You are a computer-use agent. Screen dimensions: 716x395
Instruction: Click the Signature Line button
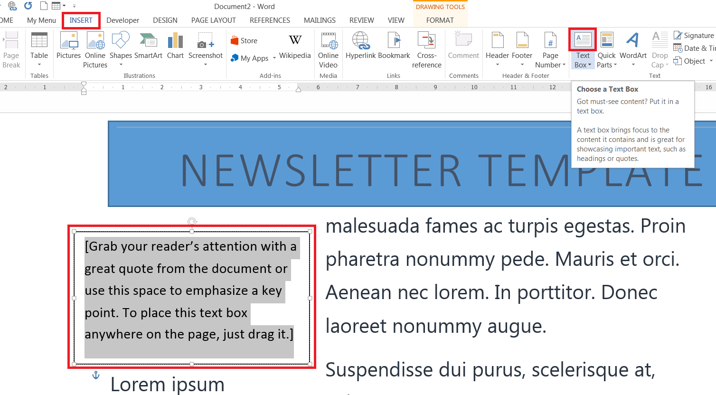click(x=694, y=36)
